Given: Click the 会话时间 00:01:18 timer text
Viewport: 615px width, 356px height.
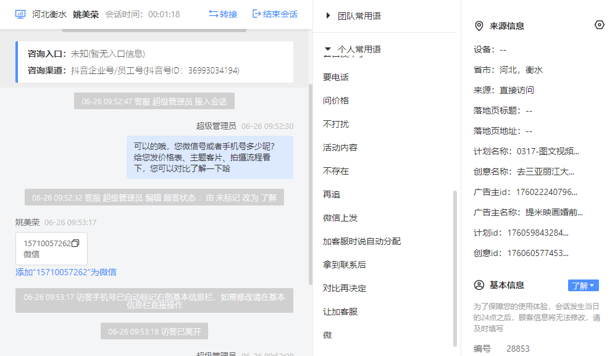Looking at the screenshot, I should click(143, 15).
